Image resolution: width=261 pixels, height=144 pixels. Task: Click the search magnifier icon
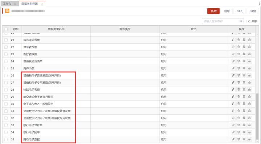pos(241,21)
